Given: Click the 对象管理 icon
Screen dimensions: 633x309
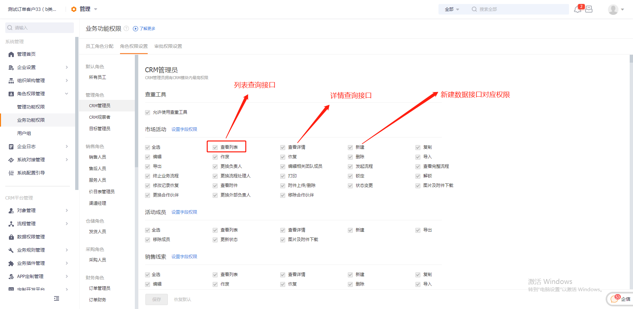Looking at the screenshot, I should (x=11, y=210).
